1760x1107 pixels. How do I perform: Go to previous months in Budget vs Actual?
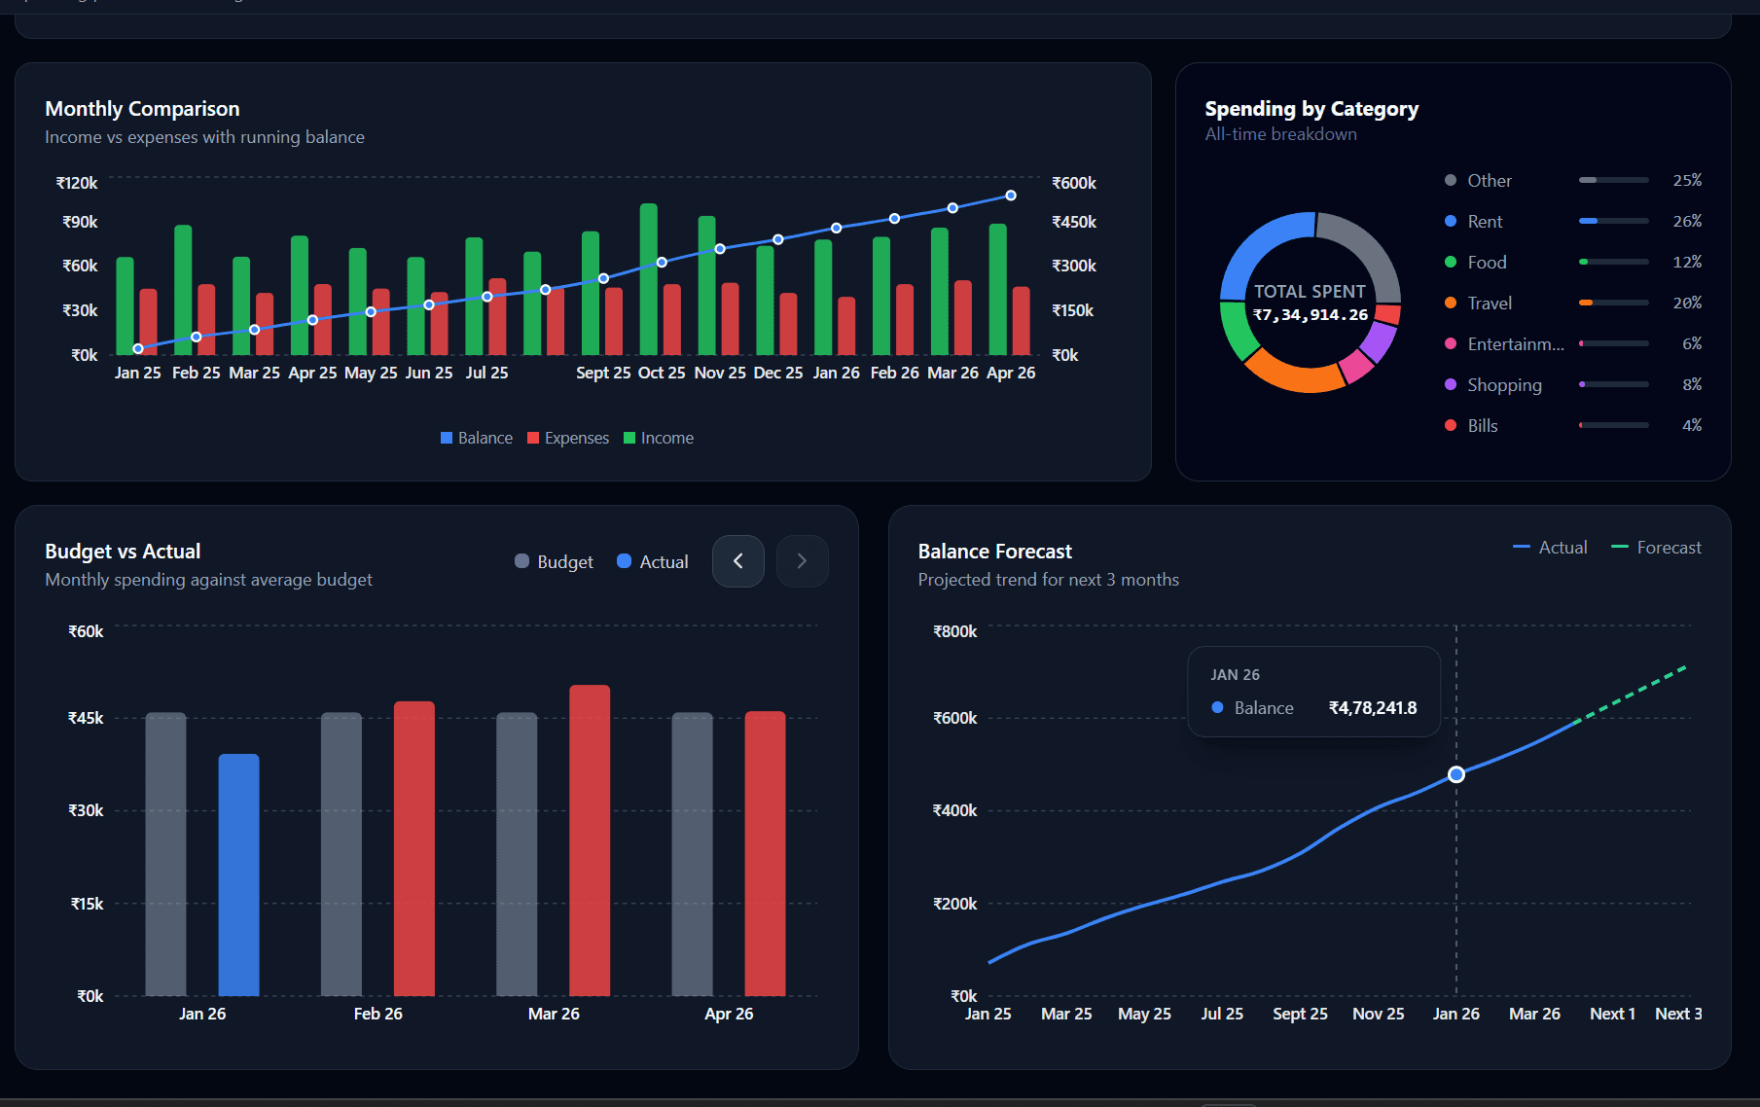738,561
